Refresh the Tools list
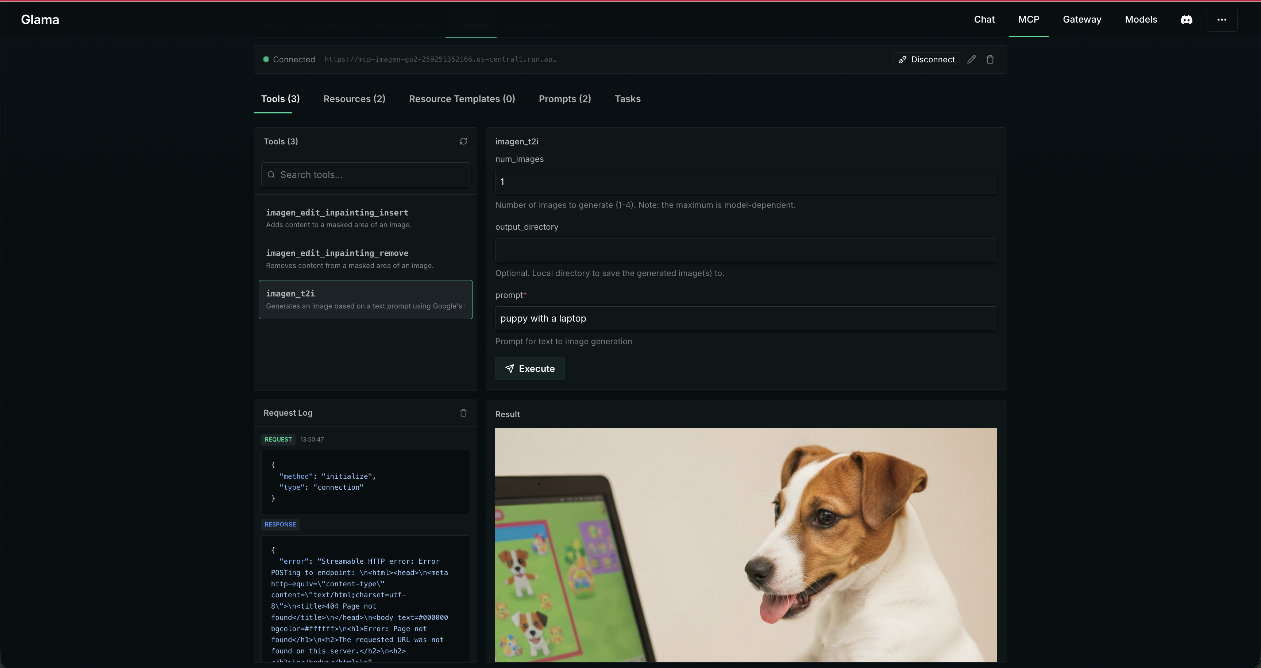This screenshot has width=1261, height=668. click(x=463, y=141)
